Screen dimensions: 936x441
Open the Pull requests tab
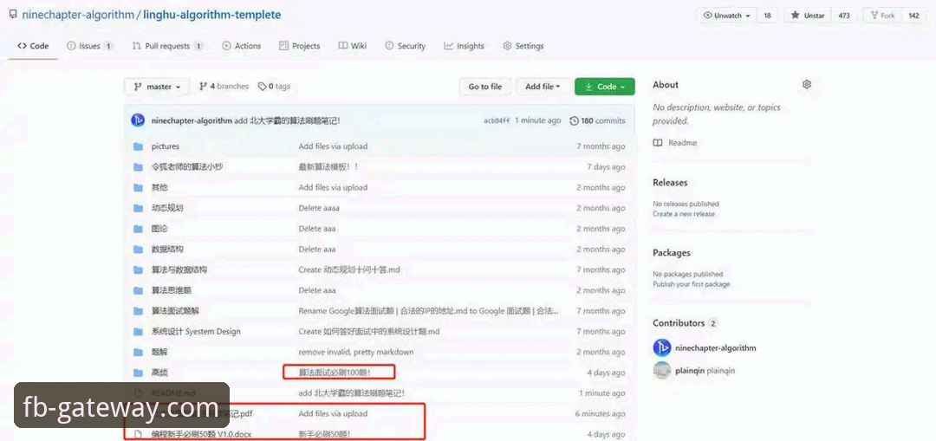tap(168, 46)
